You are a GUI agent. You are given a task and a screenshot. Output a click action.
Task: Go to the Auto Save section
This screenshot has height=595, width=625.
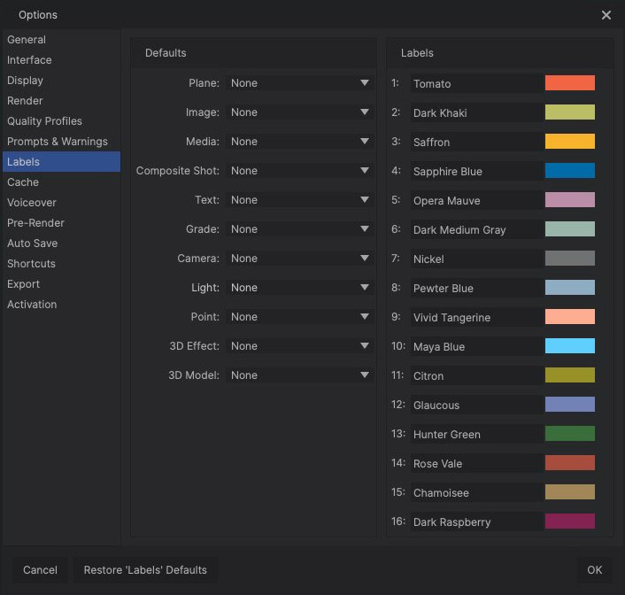[32, 243]
